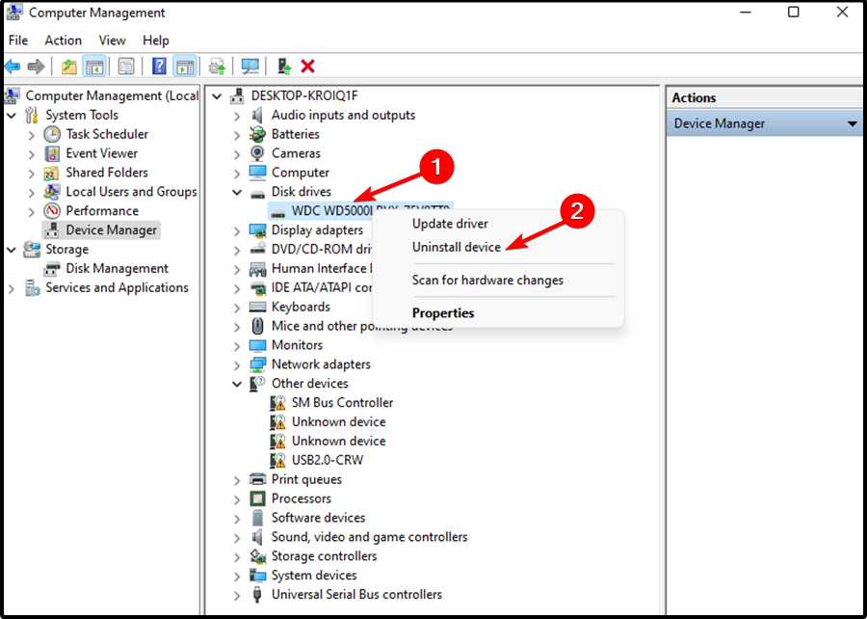The image size is (867, 619).
Task: Click the USB2.0-CRW warning icon
Action: [x=277, y=460]
